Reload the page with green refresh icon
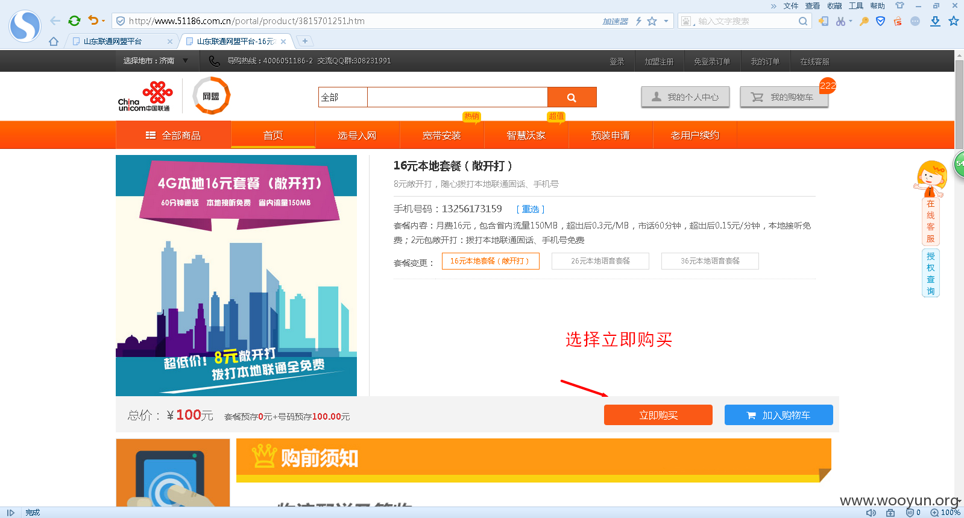This screenshot has width=964, height=518. pos(74,21)
